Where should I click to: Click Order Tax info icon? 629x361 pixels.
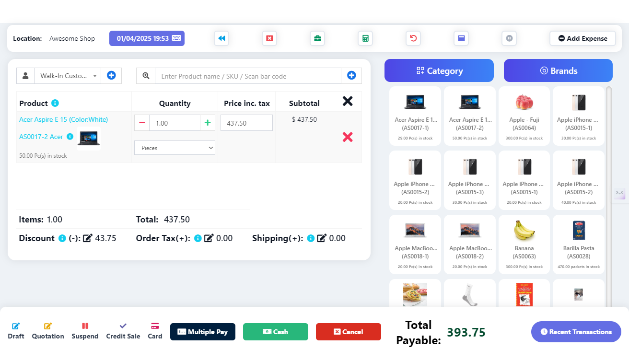(198, 238)
